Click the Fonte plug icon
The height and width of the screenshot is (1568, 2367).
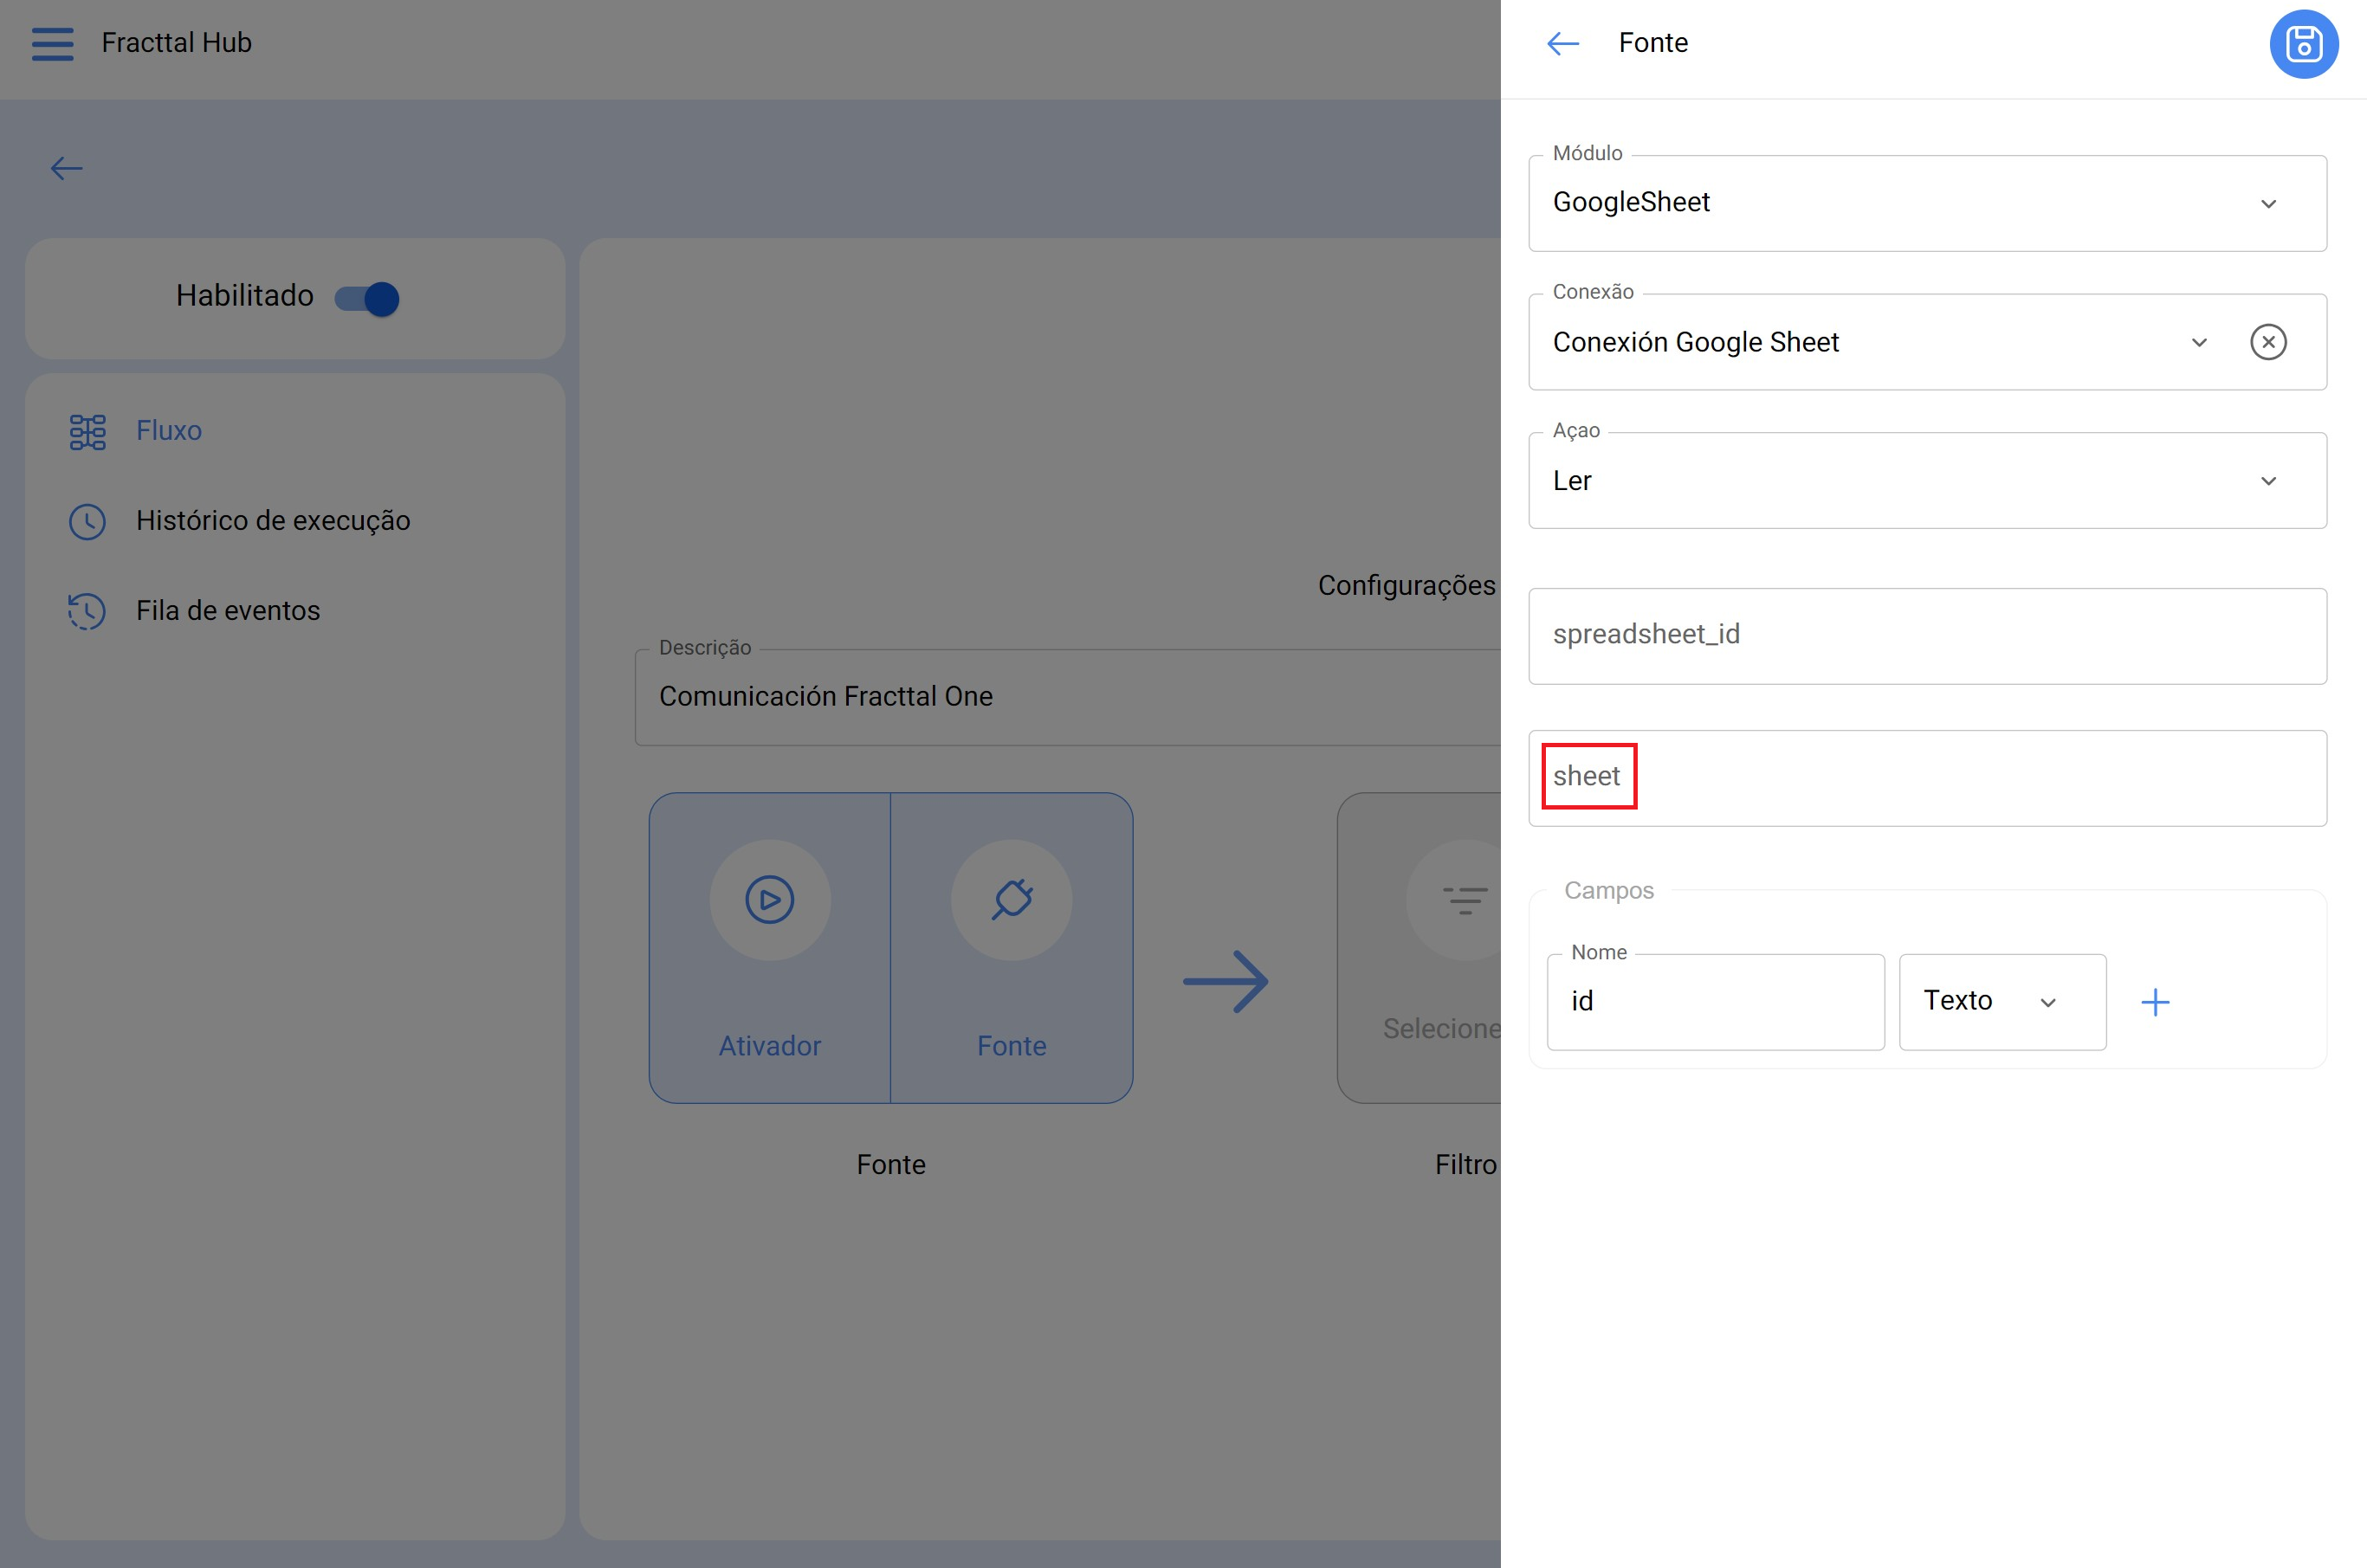1011,899
